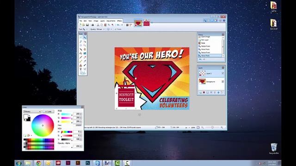Screen dimensions: 296x166
Task: Click the Print toolbar icon
Action: point(92,25)
